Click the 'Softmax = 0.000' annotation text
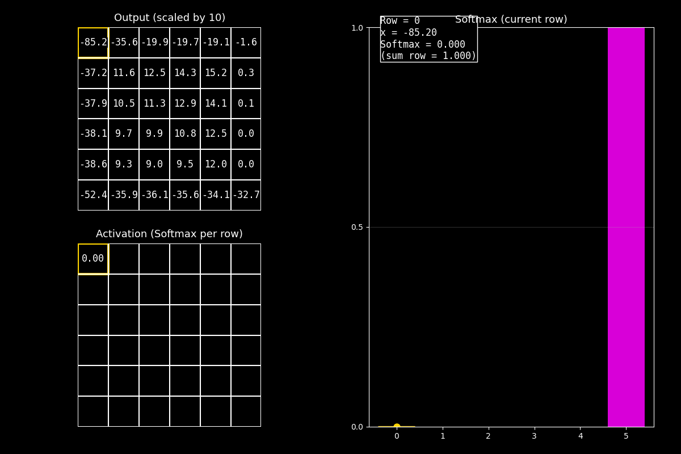681x454 pixels. 422,44
